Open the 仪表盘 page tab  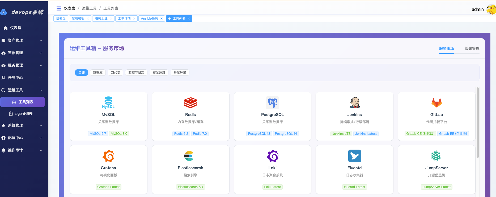click(x=61, y=19)
